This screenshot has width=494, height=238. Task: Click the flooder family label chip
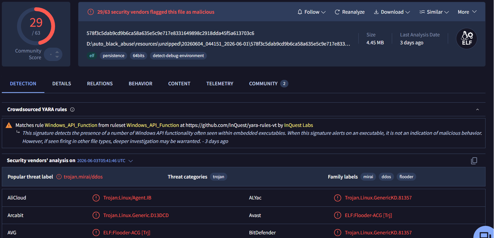pos(406,177)
